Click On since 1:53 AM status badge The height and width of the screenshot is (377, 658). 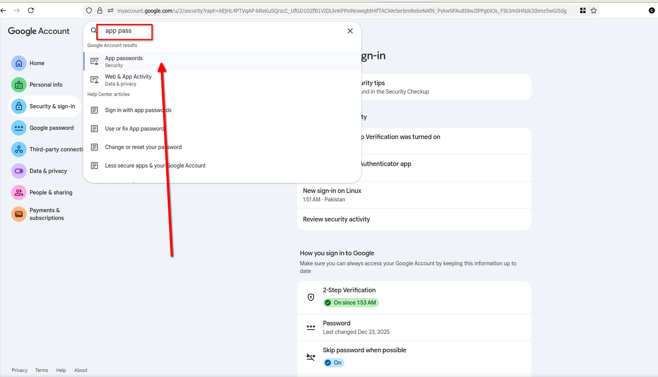(x=351, y=303)
